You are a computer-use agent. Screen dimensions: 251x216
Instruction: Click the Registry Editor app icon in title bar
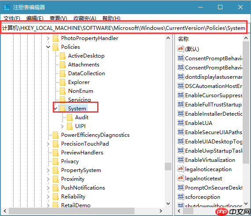point(7,7)
